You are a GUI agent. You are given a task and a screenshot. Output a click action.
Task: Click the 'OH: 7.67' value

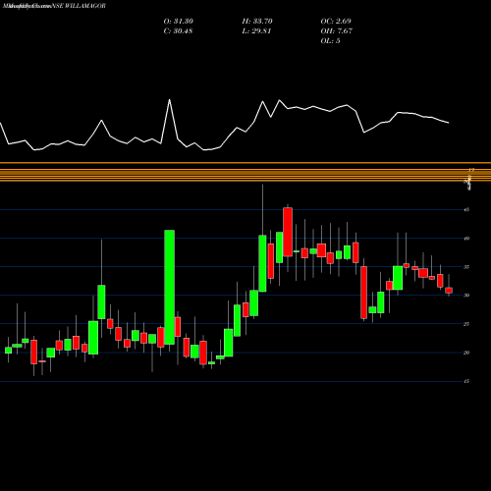pyautogui.click(x=337, y=31)
